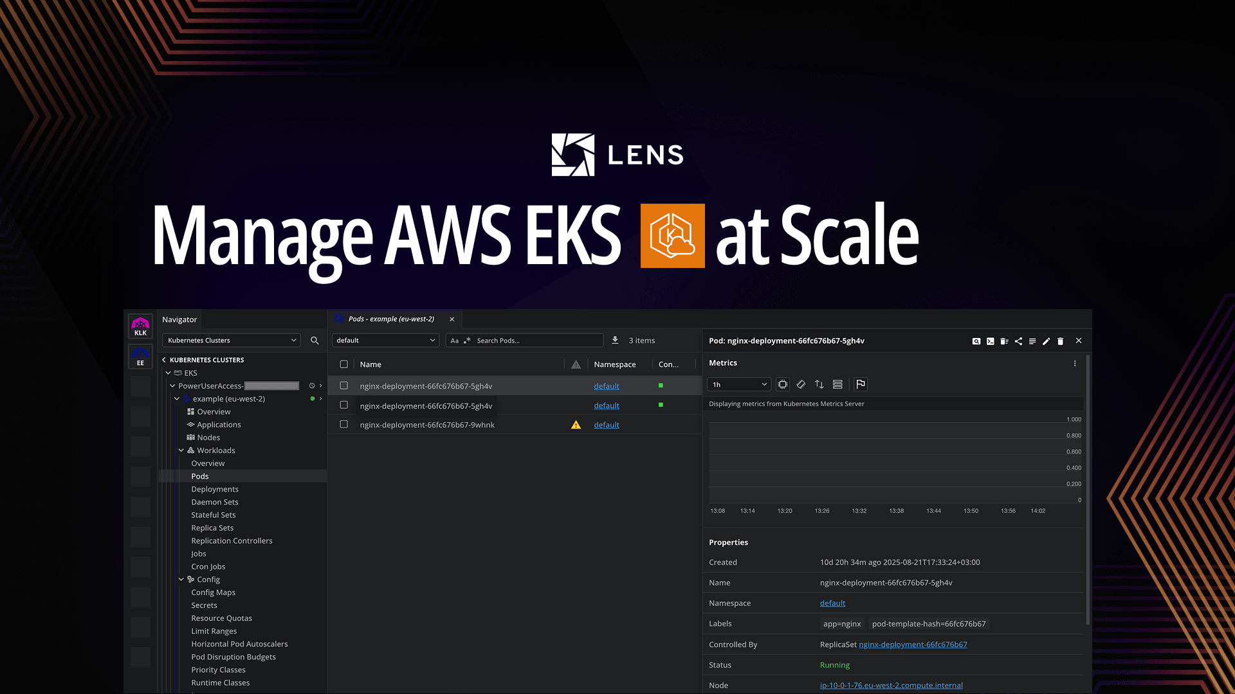Click the pod logs lines icon
The height and width of the screenshot is (694, 1235).
pos(1032,341)
